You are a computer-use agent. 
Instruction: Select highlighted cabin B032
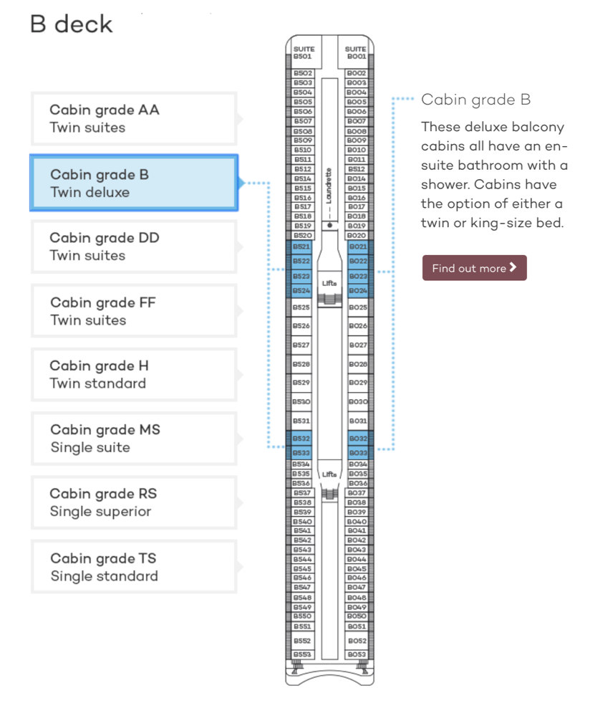pyautogui.click(x=358, y=438)
